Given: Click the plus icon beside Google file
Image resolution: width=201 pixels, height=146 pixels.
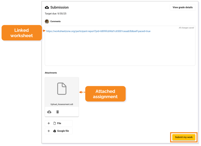Looking at the screenshot, I should pyautogui.click(x=49, y=131).
